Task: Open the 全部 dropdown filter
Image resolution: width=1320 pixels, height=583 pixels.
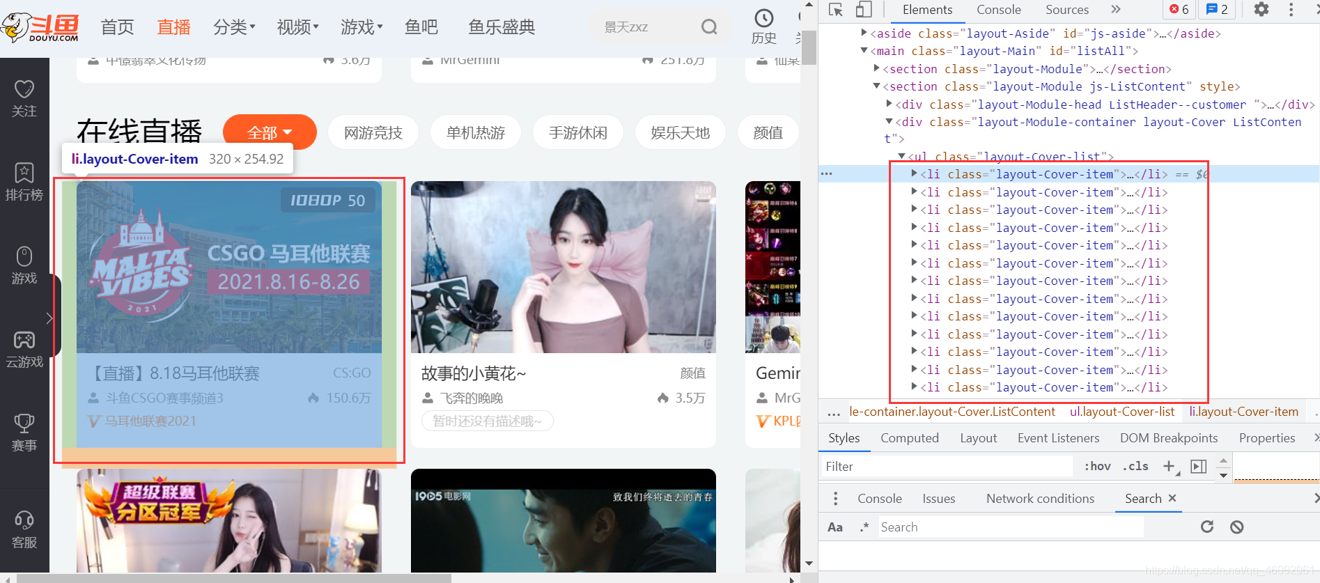Action: 270,132
